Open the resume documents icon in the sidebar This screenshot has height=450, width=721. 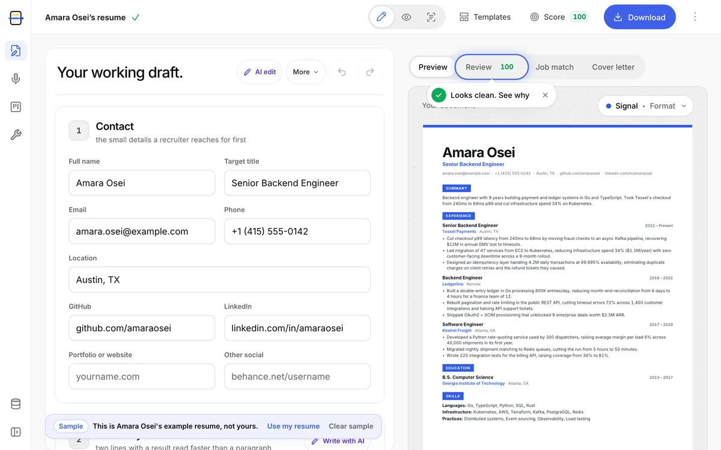click(16, 50)
